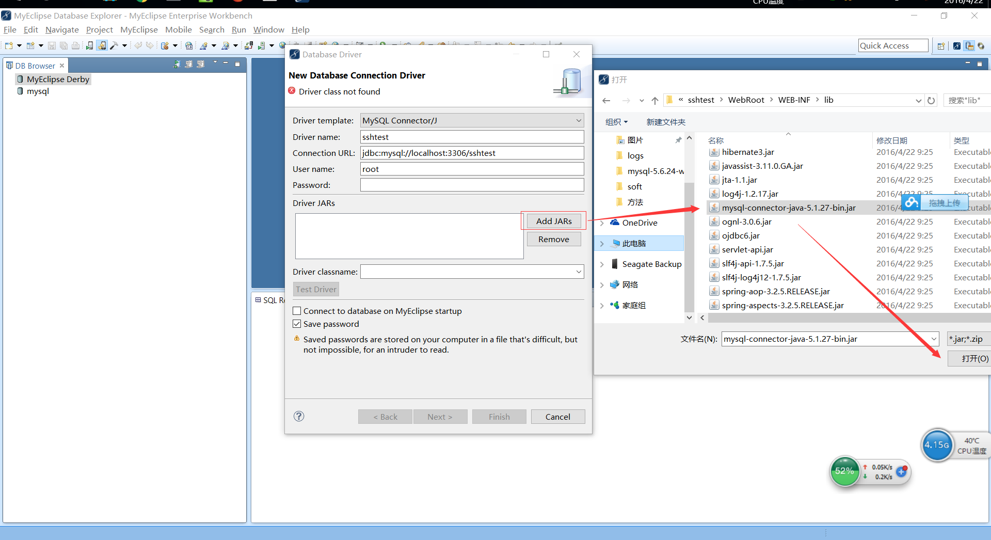The width and height of the screenshot is (991, 540).
Task: Click the database bean toolbar icon
Action: coord(165,46)
